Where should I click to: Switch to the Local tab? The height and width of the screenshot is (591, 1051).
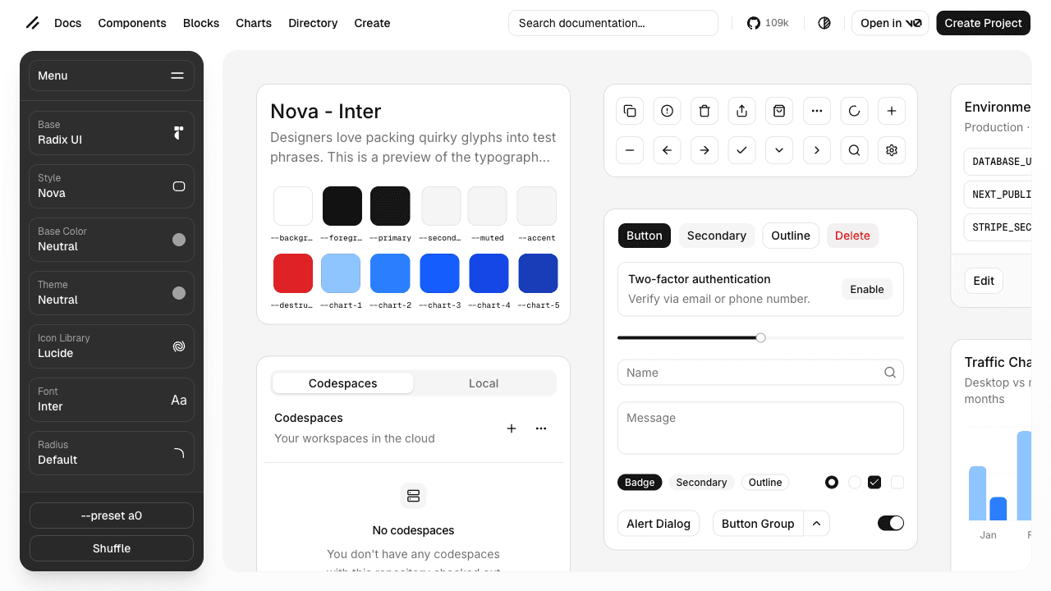484,383
